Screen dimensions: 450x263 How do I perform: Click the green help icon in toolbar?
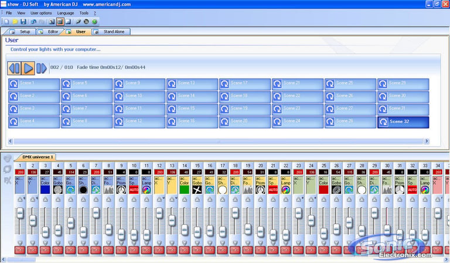click(x=94, y=22)
